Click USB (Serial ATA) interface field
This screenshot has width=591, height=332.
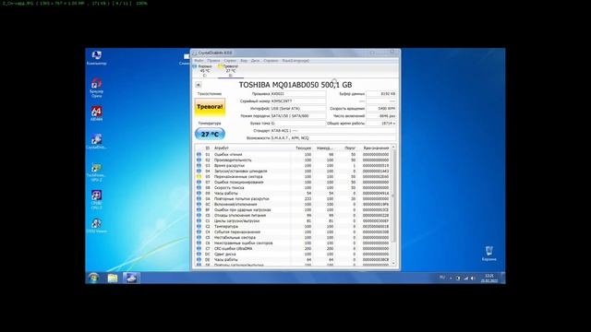coord(298,109)
